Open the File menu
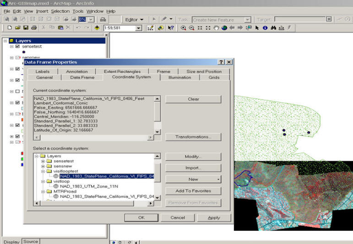Viewport: 353px width, 244px height. (7, 11)
